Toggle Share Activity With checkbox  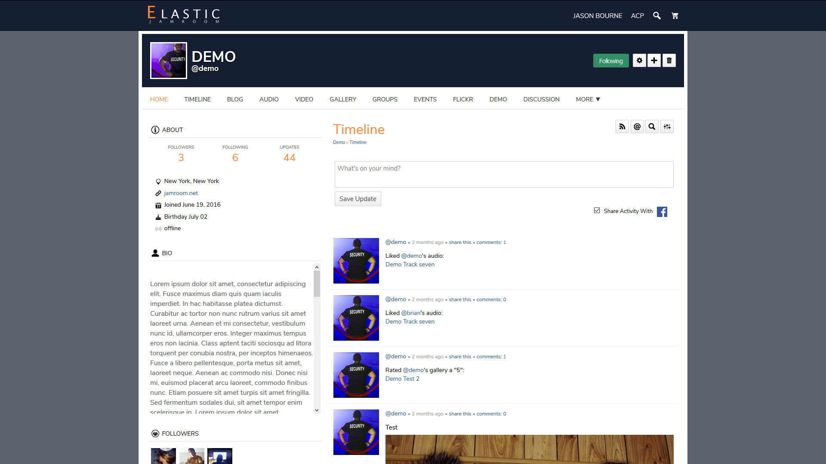(597, 211)
